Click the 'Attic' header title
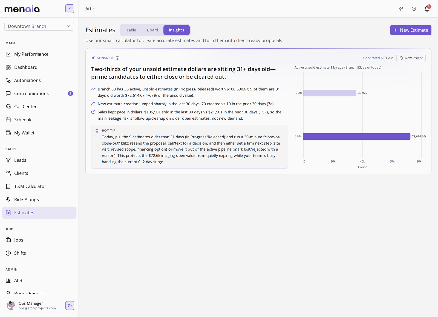Image resolution: width=438 pixels, height=317 pixels. (x=90, y=9)
